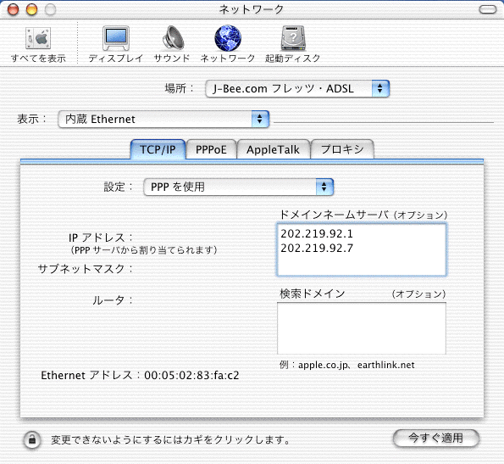Select the ネットワーク globe icon in toolbar

coord(228,38)
